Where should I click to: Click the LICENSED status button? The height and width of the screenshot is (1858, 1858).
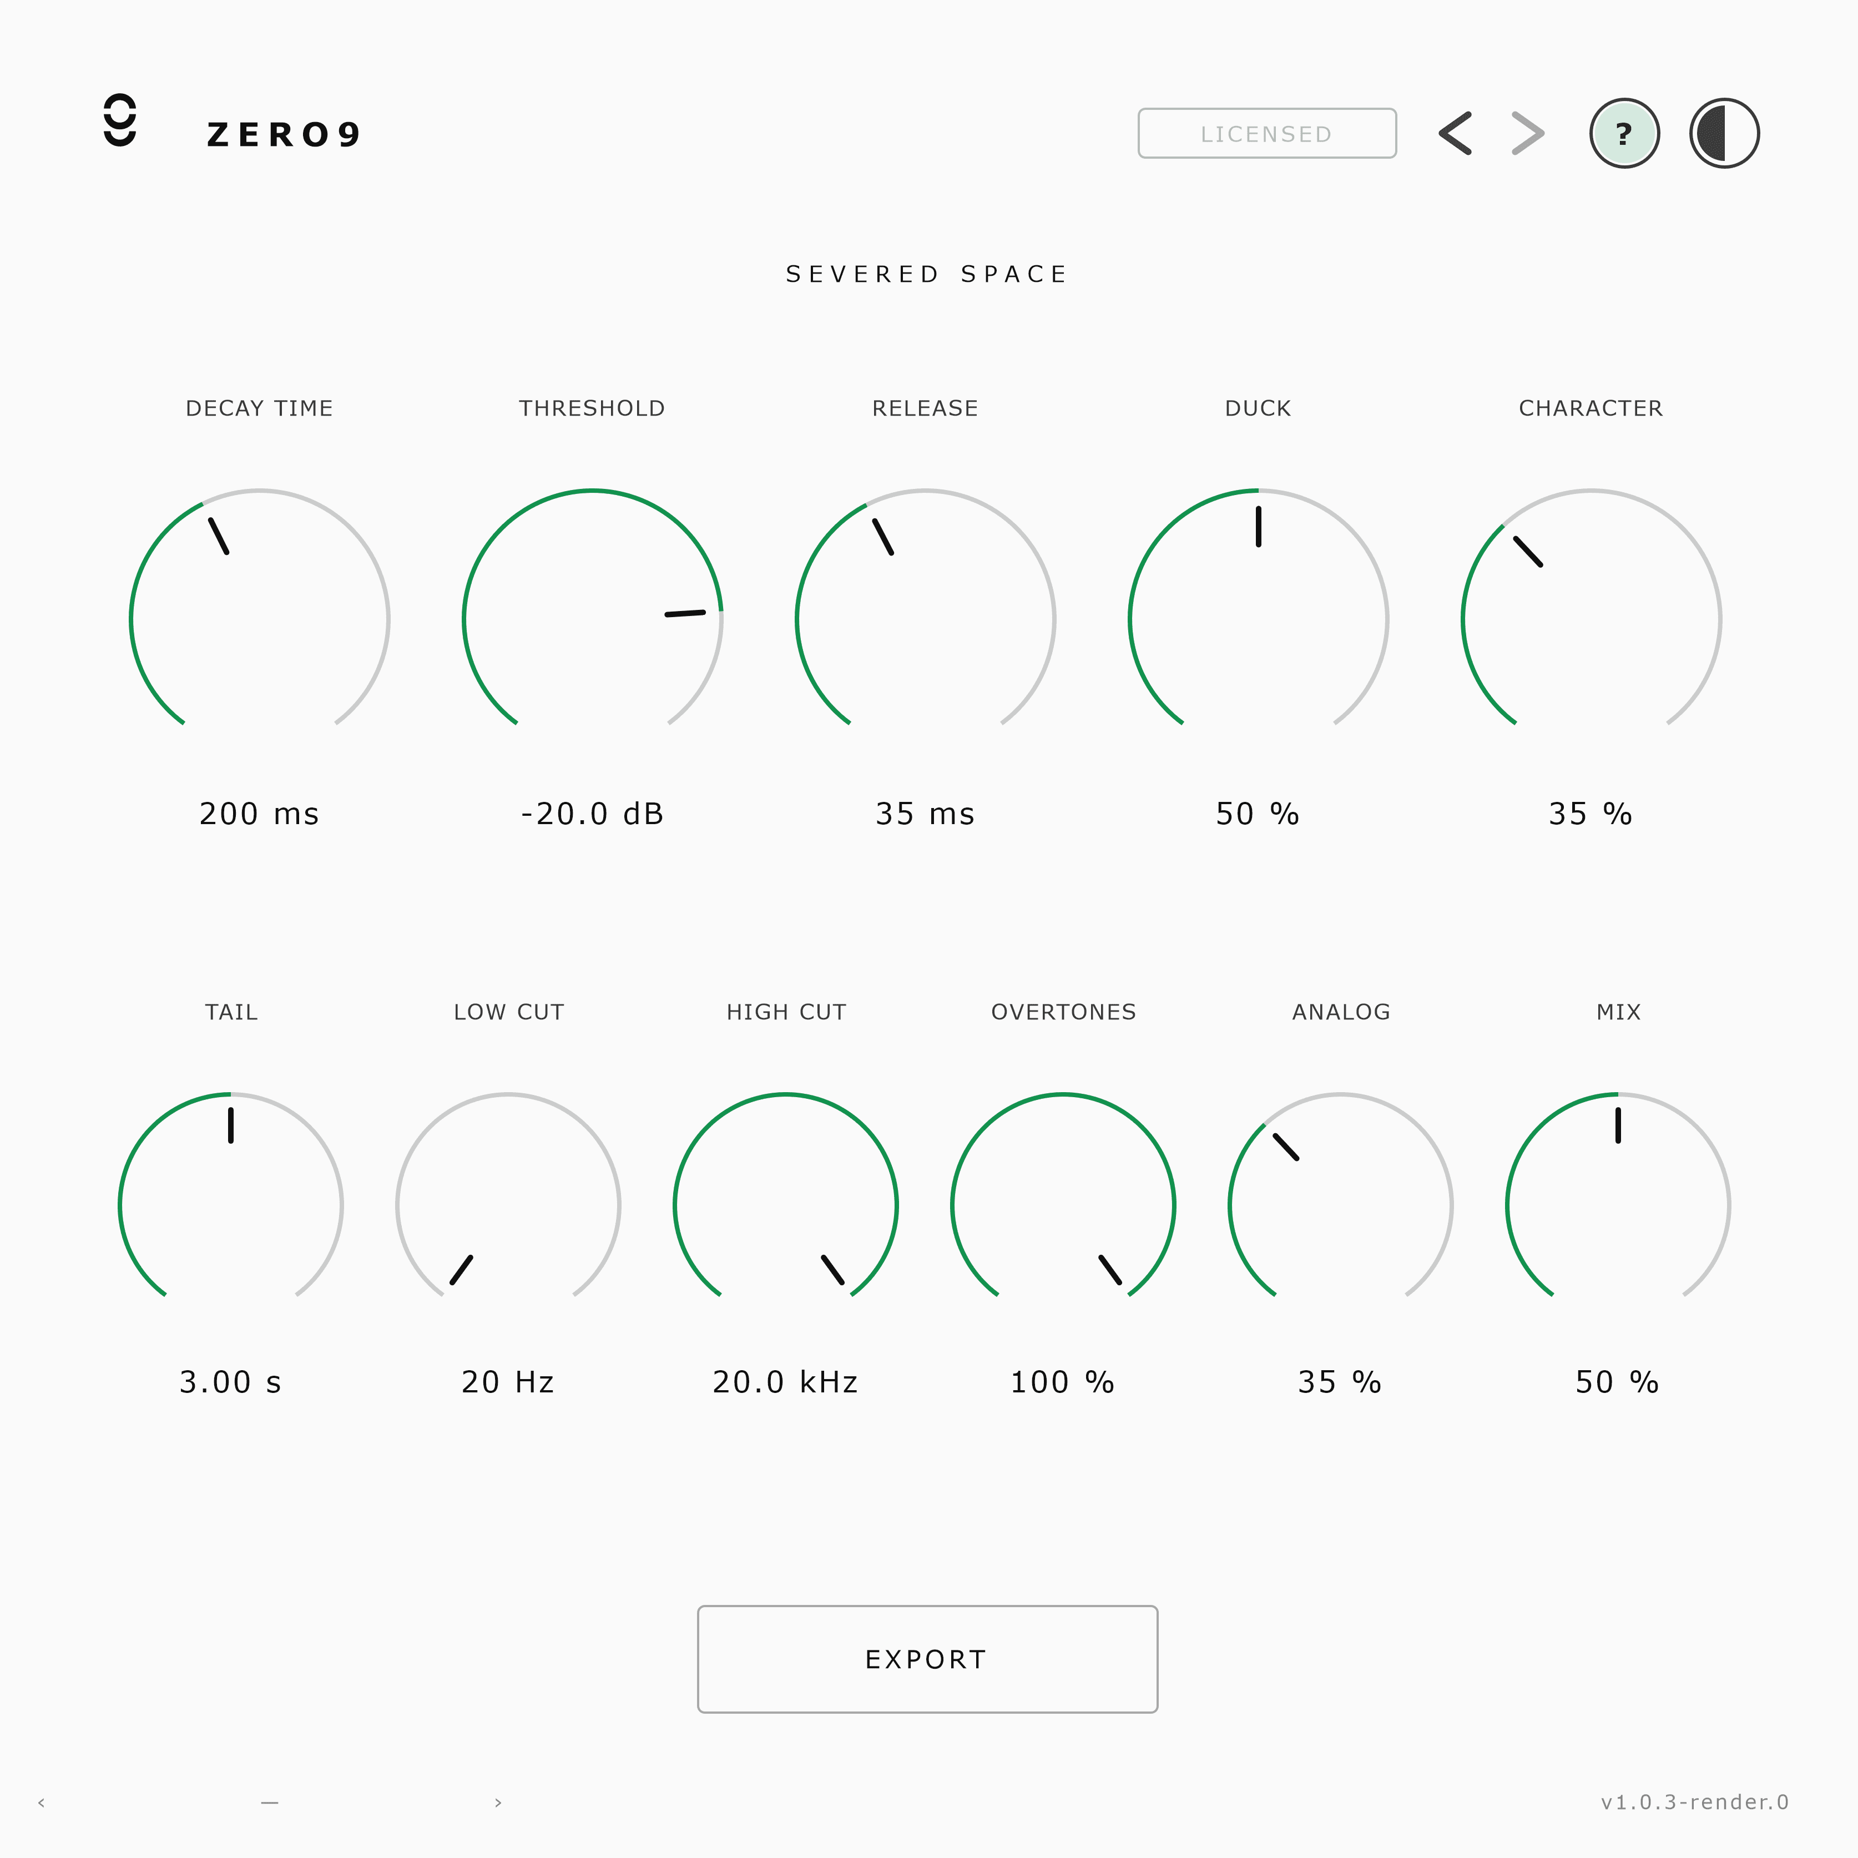pyautogui.click(x=1266, y=134)
